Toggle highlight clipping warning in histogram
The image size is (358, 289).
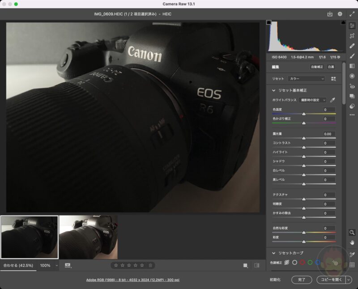[x=343, y=22]
